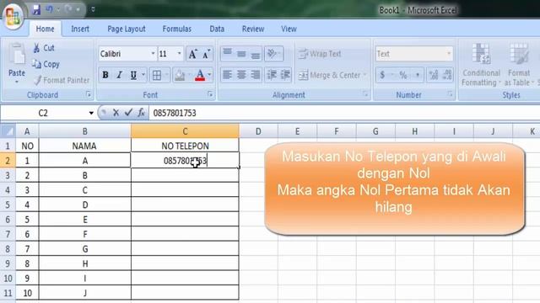540x303 pixels.
Task: Open Insert Function dialog
Action: [x=141, y=113]
